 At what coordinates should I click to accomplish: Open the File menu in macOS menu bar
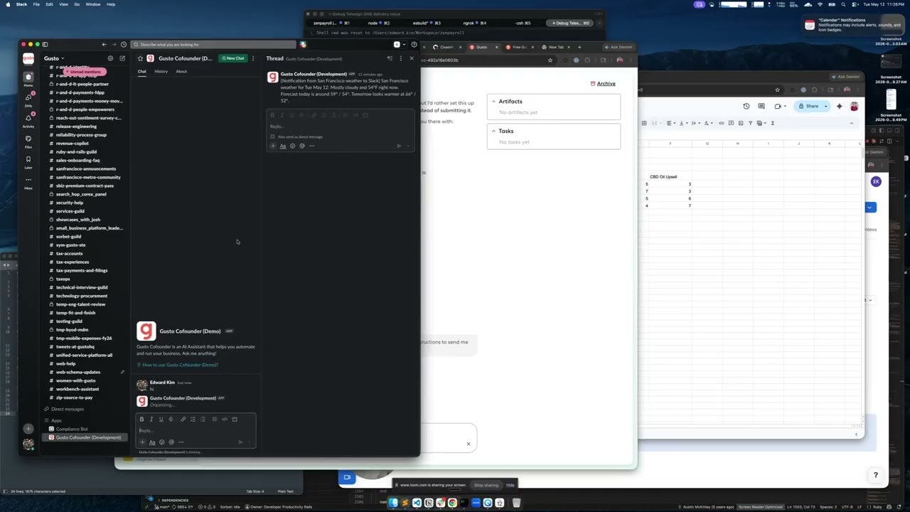point(36,4)
